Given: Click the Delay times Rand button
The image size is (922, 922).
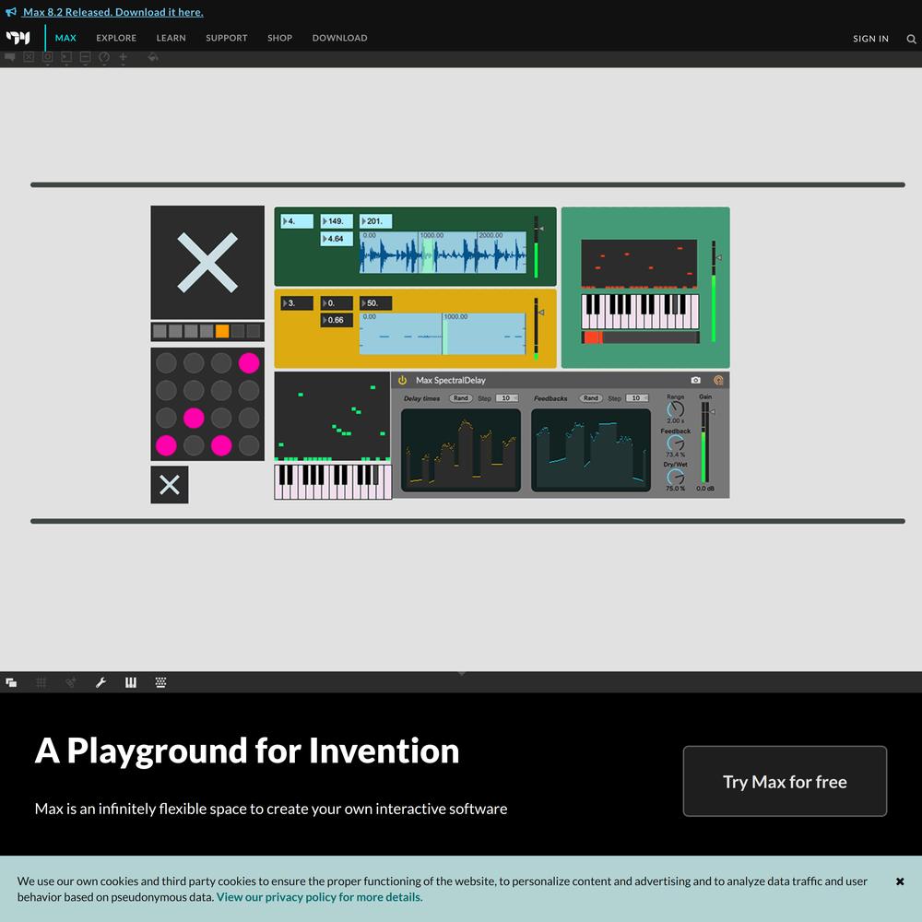Looking at the screenshot, I should 460,398.
